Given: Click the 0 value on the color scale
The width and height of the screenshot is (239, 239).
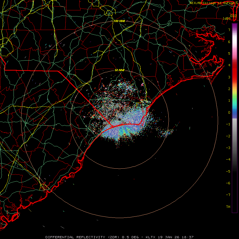Looking at the screenshot, I should coord(229,113).
